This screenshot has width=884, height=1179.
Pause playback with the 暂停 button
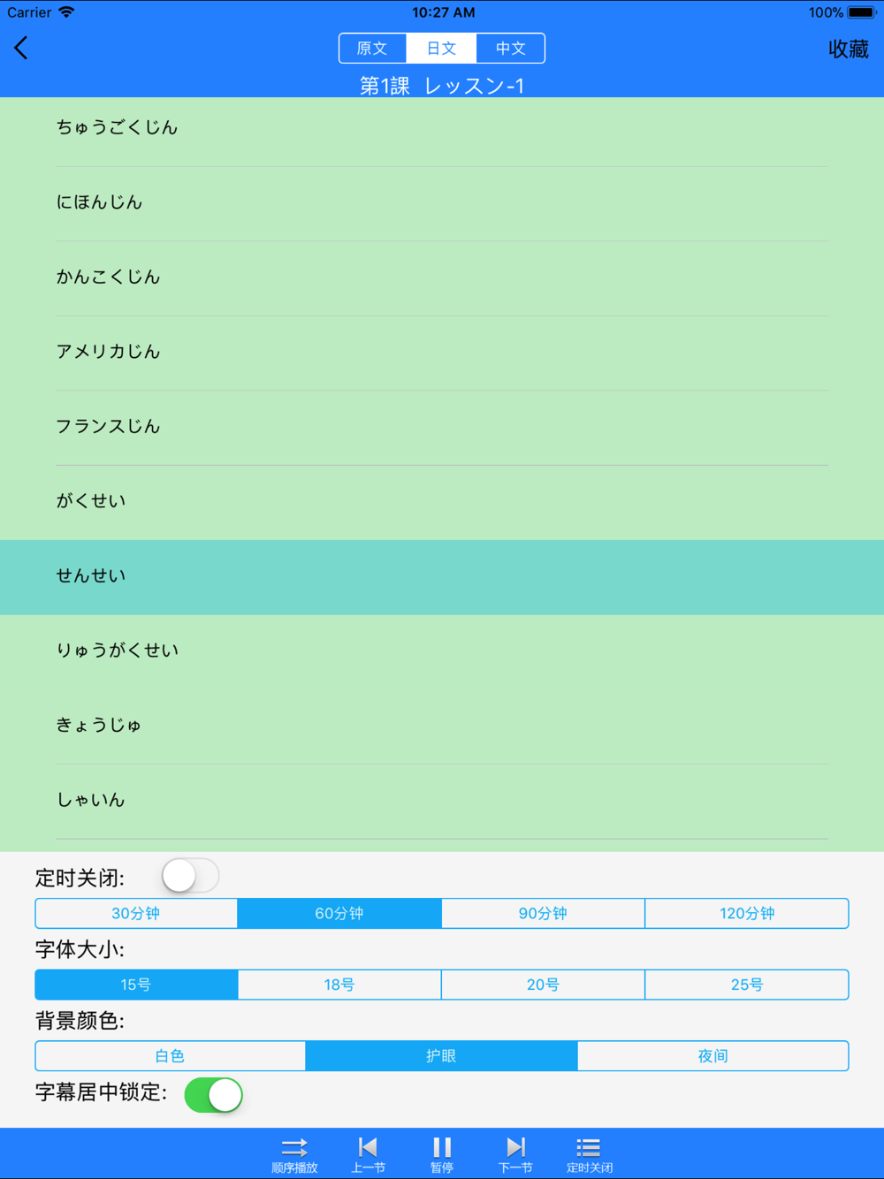(442, 1153)
